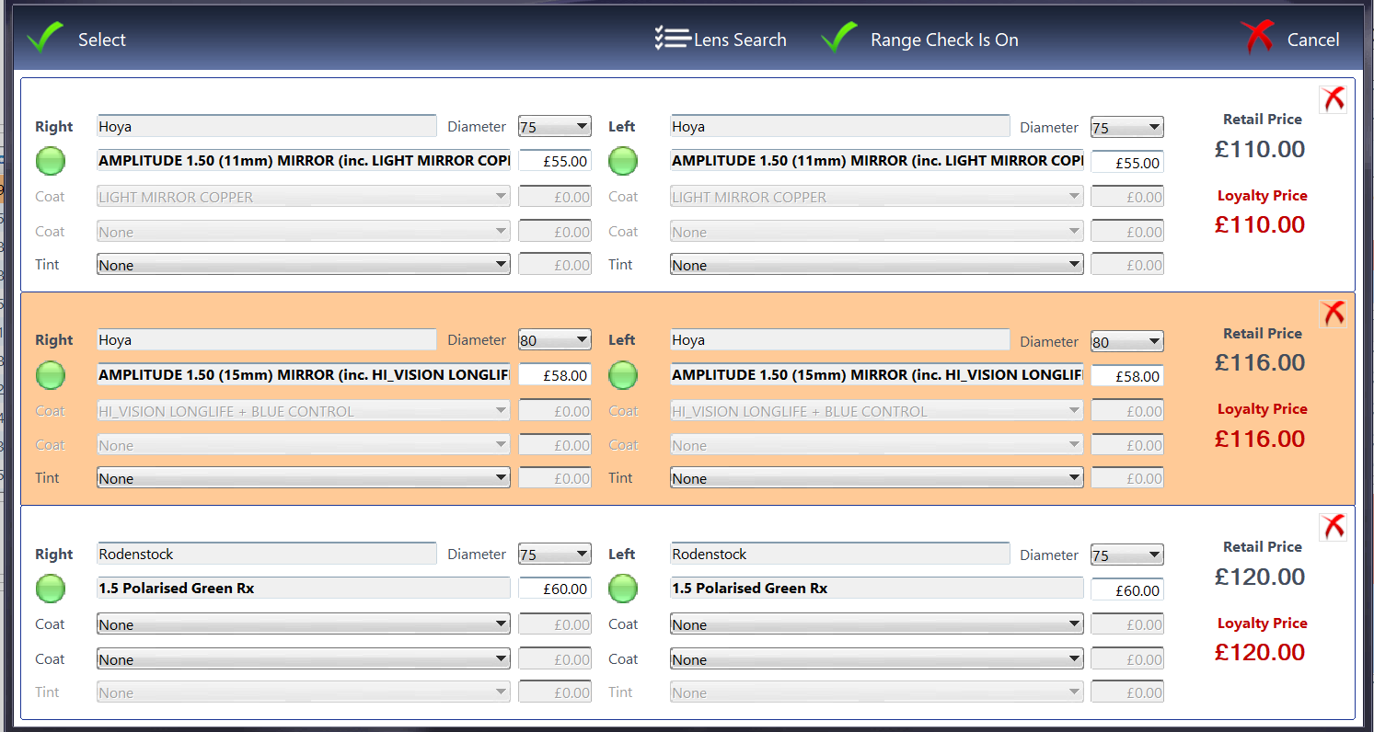This screenshot has width=1374, height=732.
Task: Select Right AMPLITUDE 1.50 (11mm) MIRROR lens name
Action: (304, 160)
